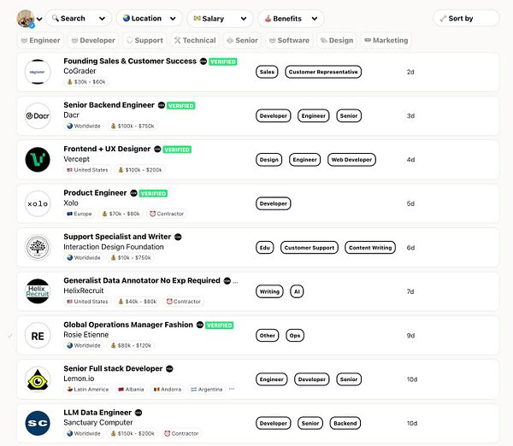
Task: Filter jobs by Marketing tag
Action: click(x=386, y=40)
